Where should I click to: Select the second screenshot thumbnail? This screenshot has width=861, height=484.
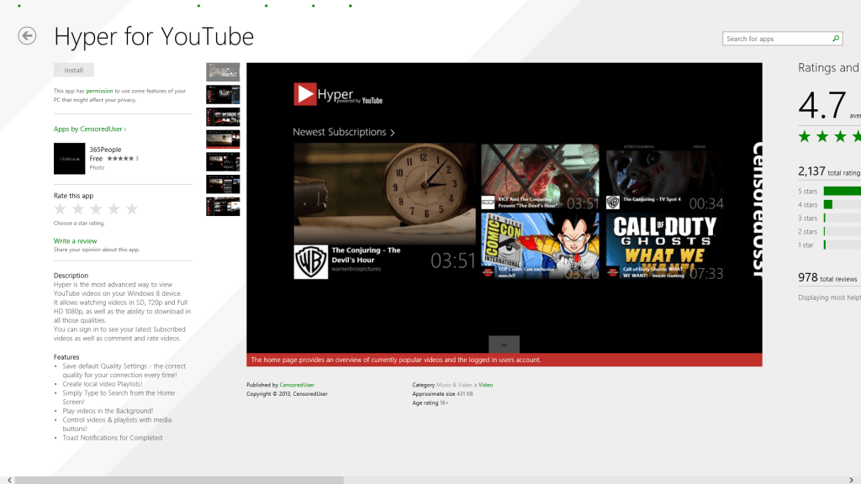pos(223,94)
